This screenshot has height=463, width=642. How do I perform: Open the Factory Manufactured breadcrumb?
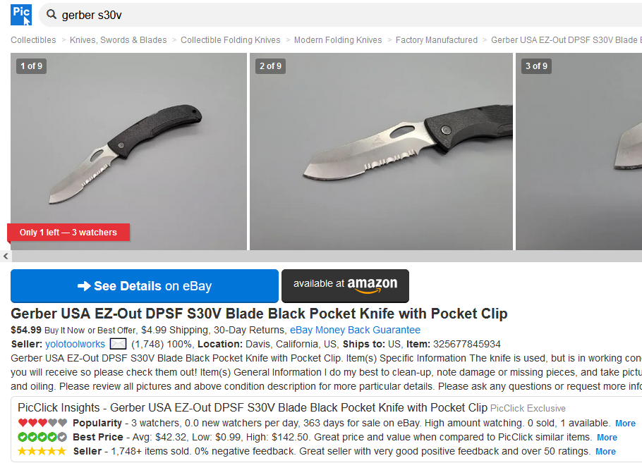tap(437, 40)
